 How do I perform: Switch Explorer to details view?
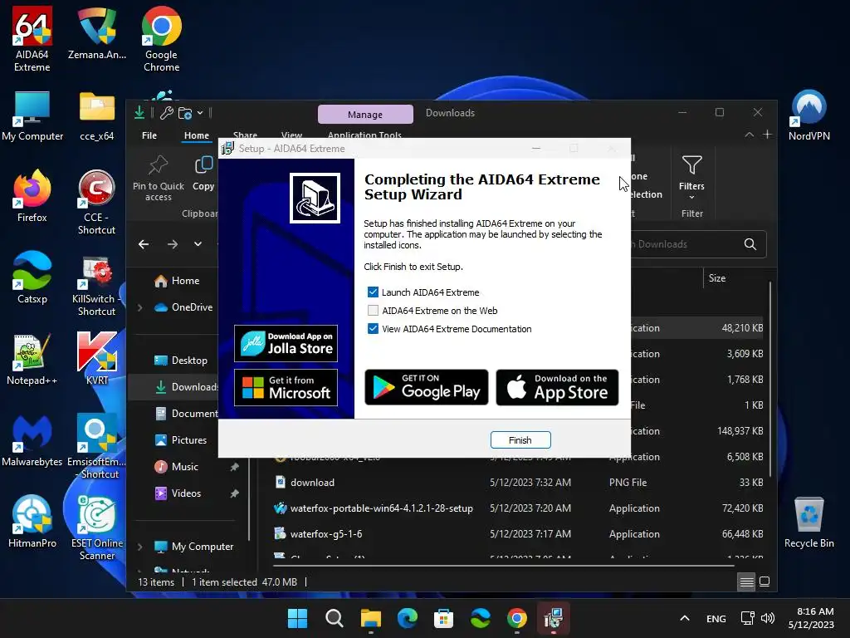(x=746, y=582)
